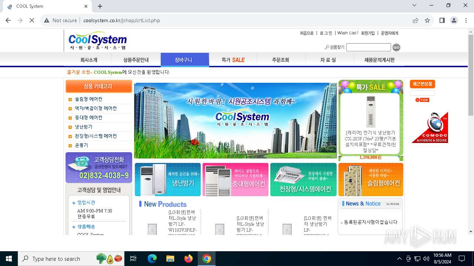Open the 특가 SALE product image

click(x=370, y=112)
